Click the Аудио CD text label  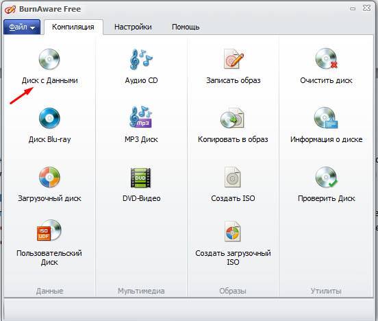click(141, 80)
